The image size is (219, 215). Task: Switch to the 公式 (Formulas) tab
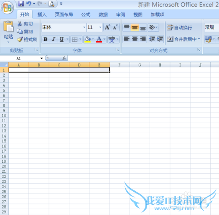(x=86, y=15)
